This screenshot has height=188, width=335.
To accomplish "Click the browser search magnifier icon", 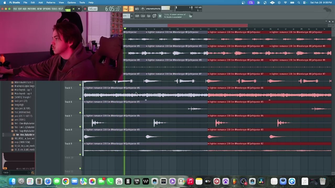I will point(33,173).
